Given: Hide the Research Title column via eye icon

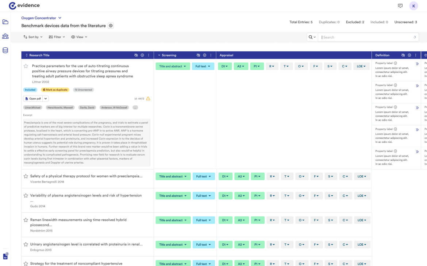Looking at the screenshot, I should tap(136, 55).
